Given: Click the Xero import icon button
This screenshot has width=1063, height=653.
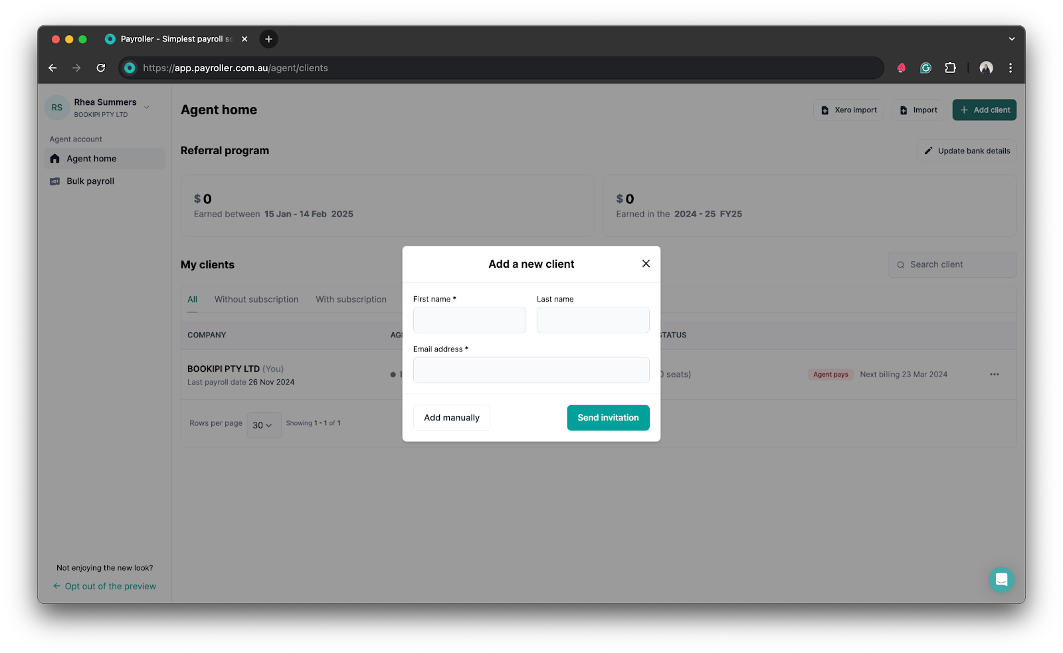Looking at the screenshot, I should [x=824, y=110].
